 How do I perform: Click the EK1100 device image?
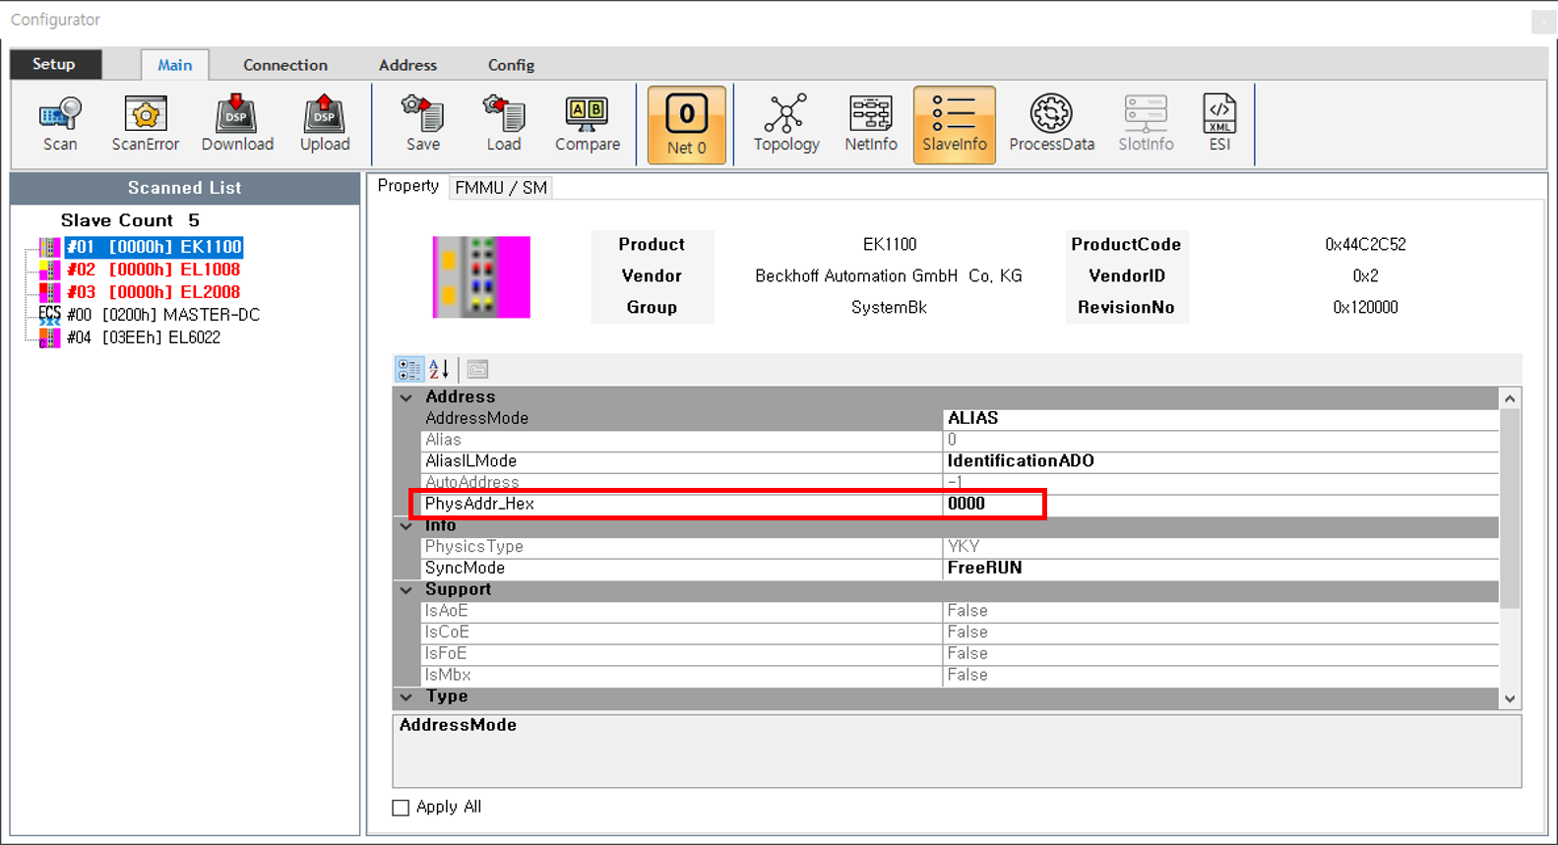pyautogui.click(x=481, y=276)
